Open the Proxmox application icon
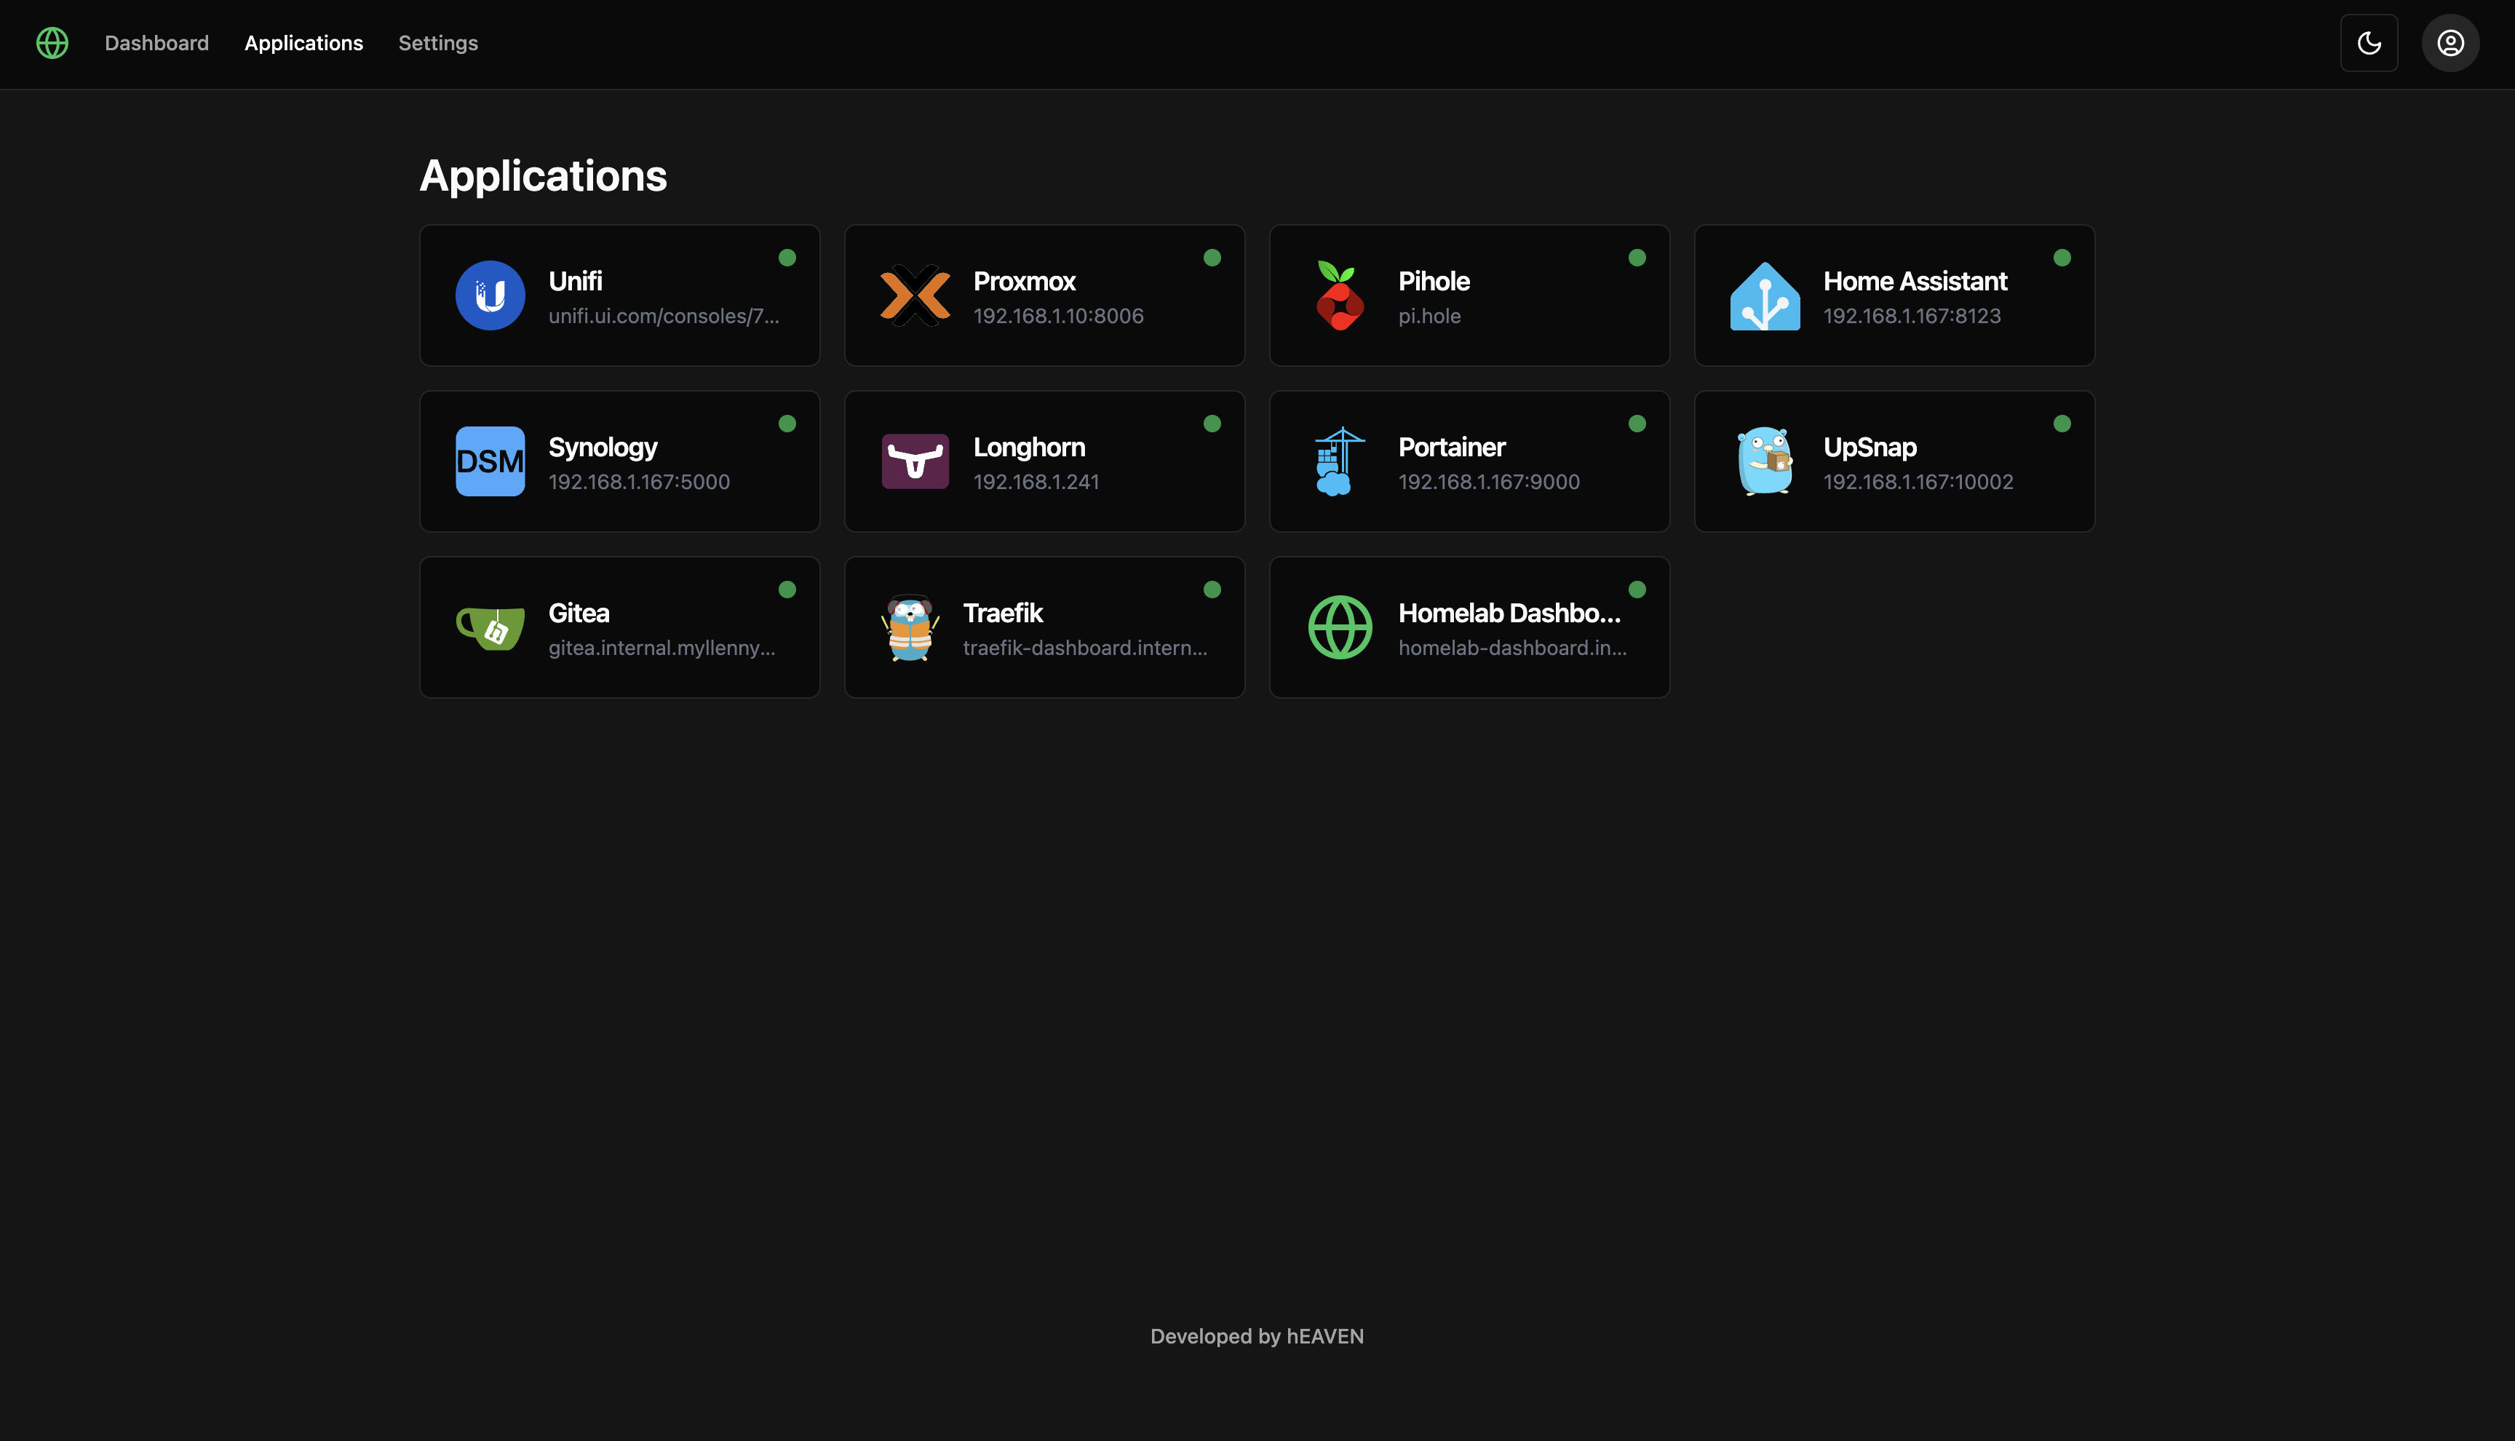This screenshot has height=1441, width=2515. coord(915,295)
